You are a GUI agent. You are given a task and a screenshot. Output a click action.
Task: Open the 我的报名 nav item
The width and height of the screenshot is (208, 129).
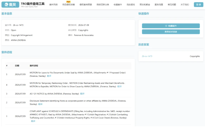(x=131, y=5)
